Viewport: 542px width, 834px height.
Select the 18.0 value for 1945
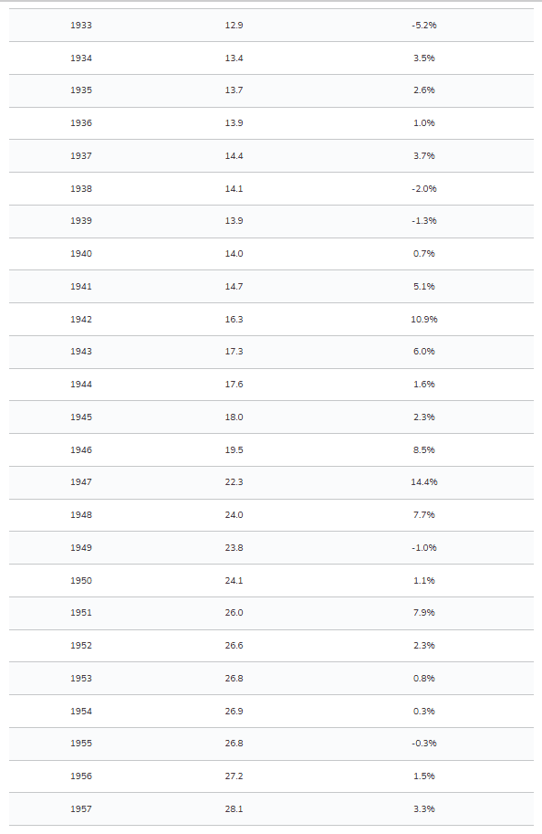pos(234,417)
